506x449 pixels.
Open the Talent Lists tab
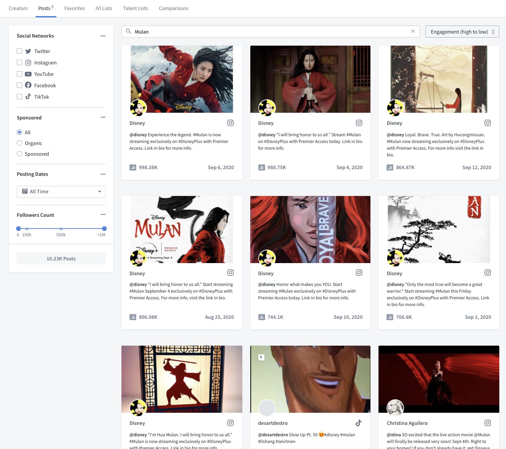click(x=136, y=8)
